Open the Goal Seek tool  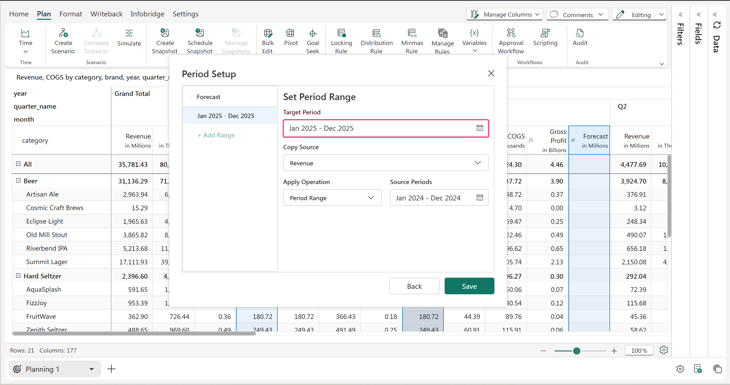[313, 33]
